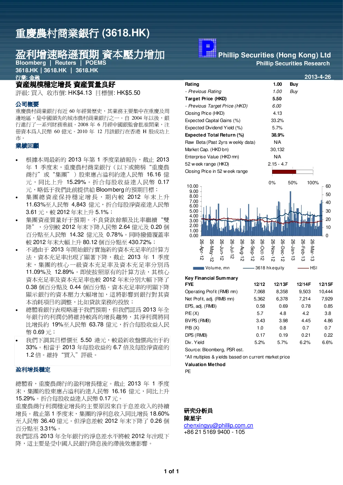Click the analyst name 陳星宇
Screen dimensions: 343x485
[x=193, y=418]
